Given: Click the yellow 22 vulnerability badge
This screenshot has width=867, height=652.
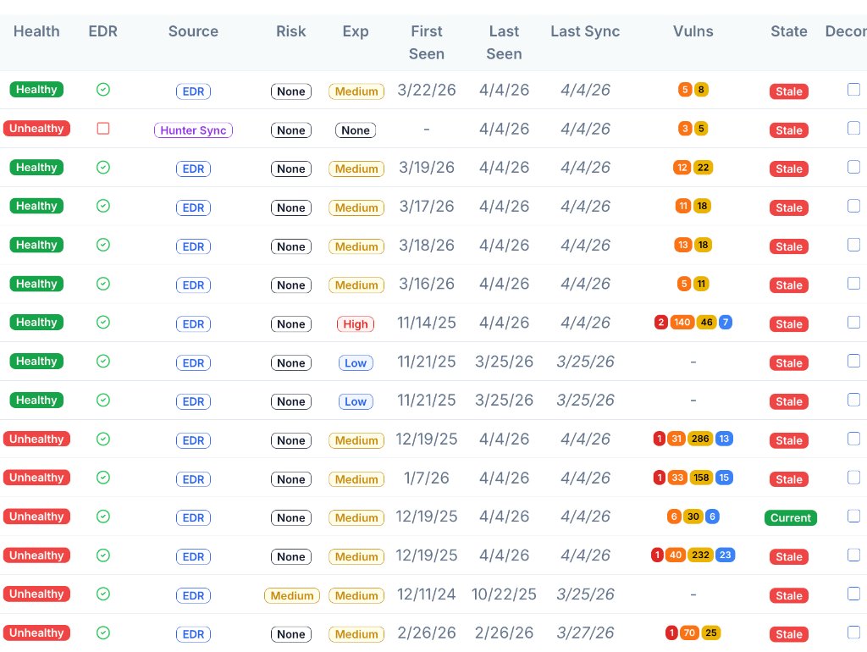Looking at the screenshot, I should coord(703,167).
